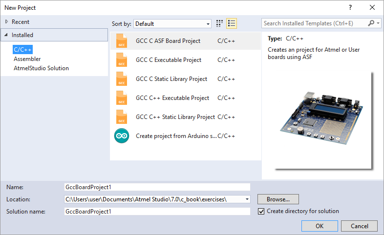Viewport: 384px width, 235px height.
Task: Choose the GCC C Static Library Project icon
Action: (122, 79)
